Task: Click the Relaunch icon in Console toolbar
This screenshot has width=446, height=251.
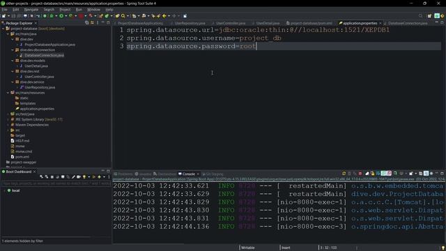Action: 344,174
